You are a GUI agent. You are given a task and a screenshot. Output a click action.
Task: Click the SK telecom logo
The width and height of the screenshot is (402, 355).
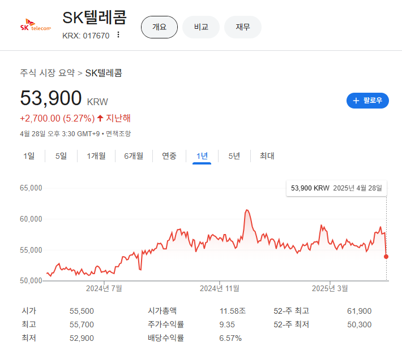point(36,25)
